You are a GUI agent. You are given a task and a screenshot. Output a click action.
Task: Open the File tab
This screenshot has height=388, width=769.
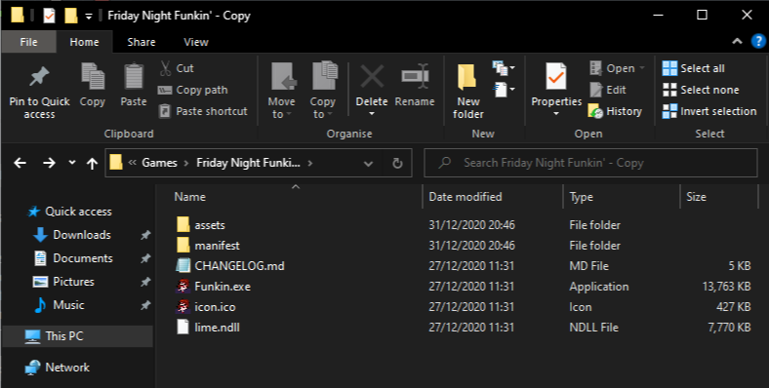point(28,42)
